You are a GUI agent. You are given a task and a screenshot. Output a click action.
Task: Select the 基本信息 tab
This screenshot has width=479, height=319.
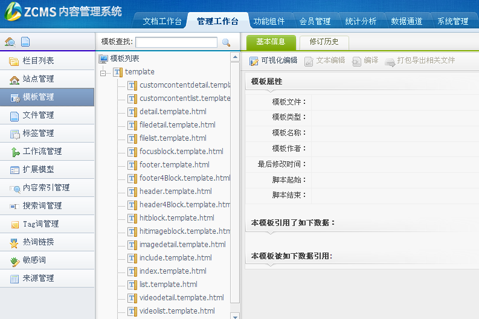(271, 42)
